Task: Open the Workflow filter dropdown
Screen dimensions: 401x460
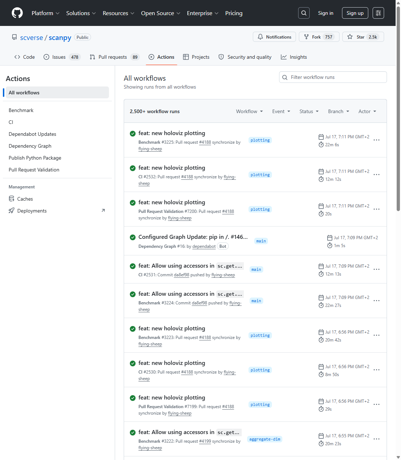Action: (250, 111)
